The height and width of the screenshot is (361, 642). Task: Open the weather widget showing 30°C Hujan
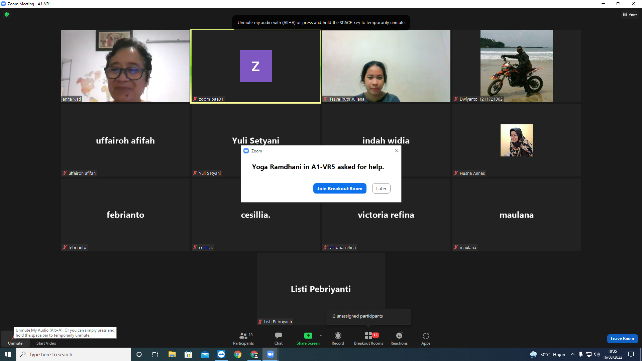pyautogui.click(x=547, y=354)
